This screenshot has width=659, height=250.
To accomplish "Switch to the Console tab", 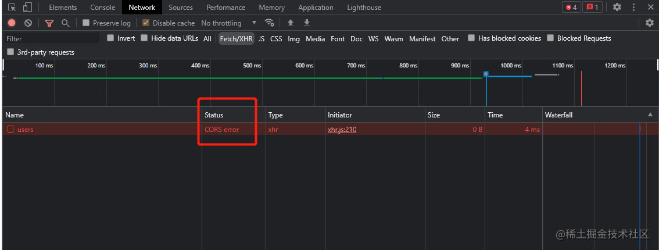I will tap(102, 8).
